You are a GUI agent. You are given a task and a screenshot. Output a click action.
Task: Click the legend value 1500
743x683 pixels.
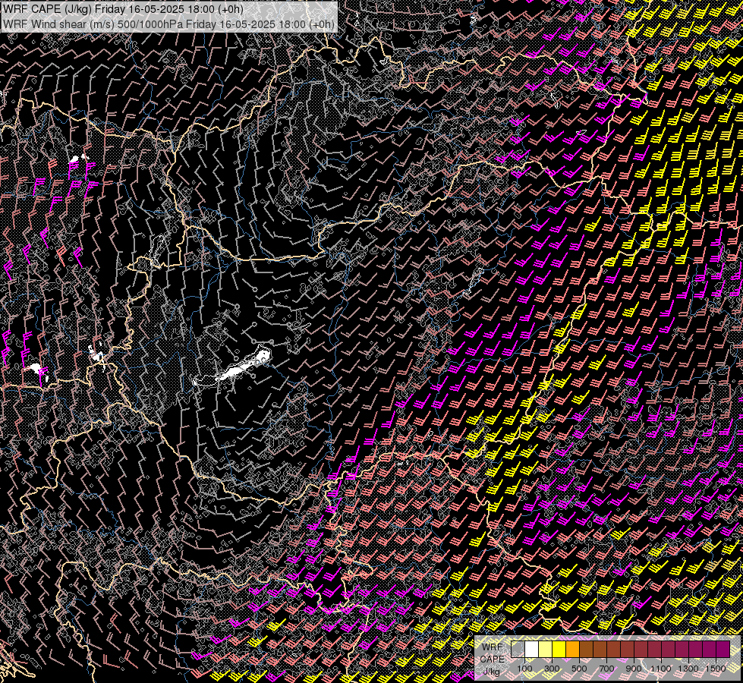(x=716, y=669)
